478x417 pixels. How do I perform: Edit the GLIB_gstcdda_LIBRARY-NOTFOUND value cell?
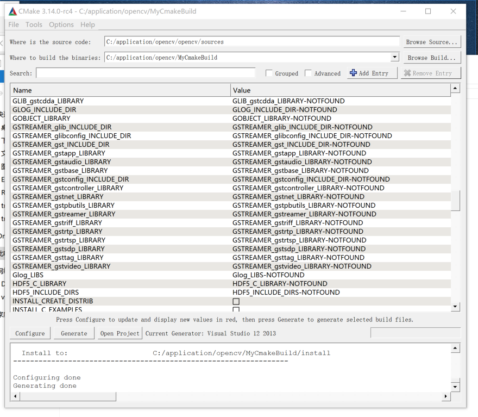pos(341,101)
